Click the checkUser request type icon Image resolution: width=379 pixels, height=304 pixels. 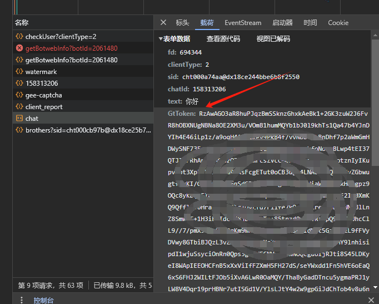(x=19, y=37)
